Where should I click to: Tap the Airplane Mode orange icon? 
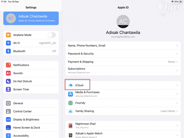pos(8,35)
